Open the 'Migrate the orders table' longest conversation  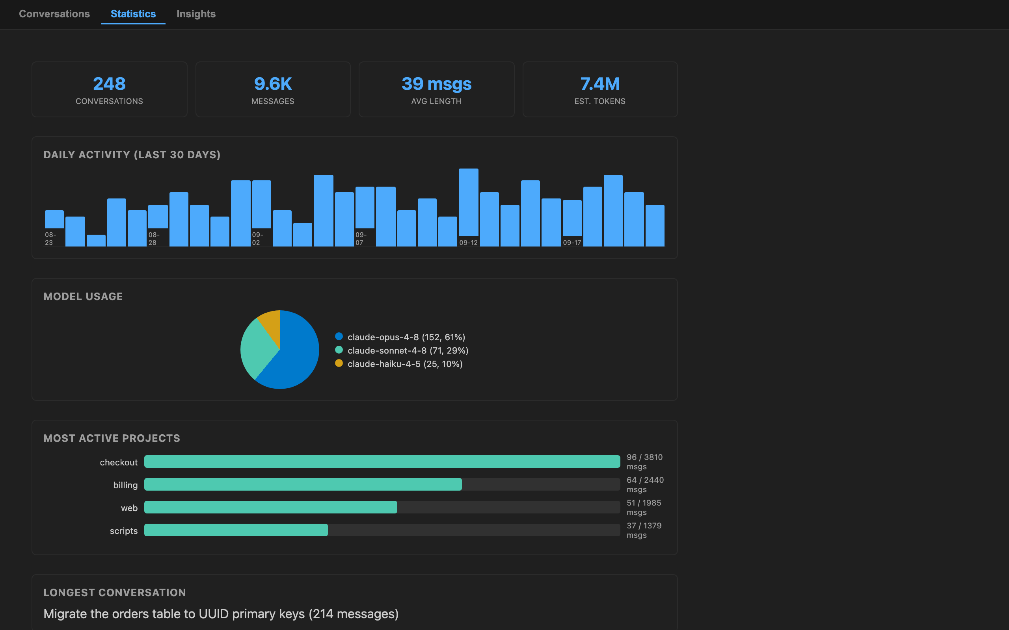click(221, 614)
